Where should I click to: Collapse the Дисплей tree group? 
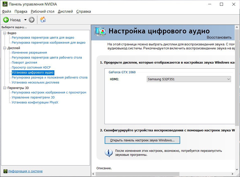[5, 48]
